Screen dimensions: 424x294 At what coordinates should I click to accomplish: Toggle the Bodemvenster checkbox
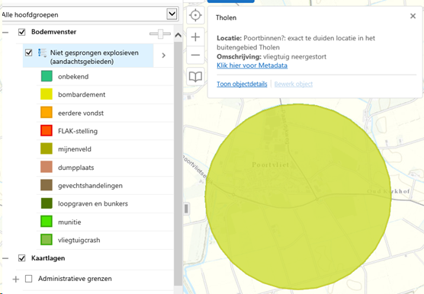(21, 32)
